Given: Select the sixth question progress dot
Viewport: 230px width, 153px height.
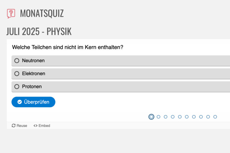Looking at the screenshot, I should point(187,117).
